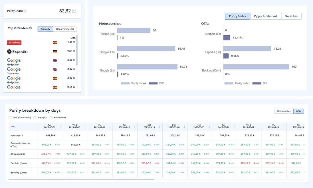
Task: Click Booking (COM) price 690,00 €
Action: [x=47, y=172]
